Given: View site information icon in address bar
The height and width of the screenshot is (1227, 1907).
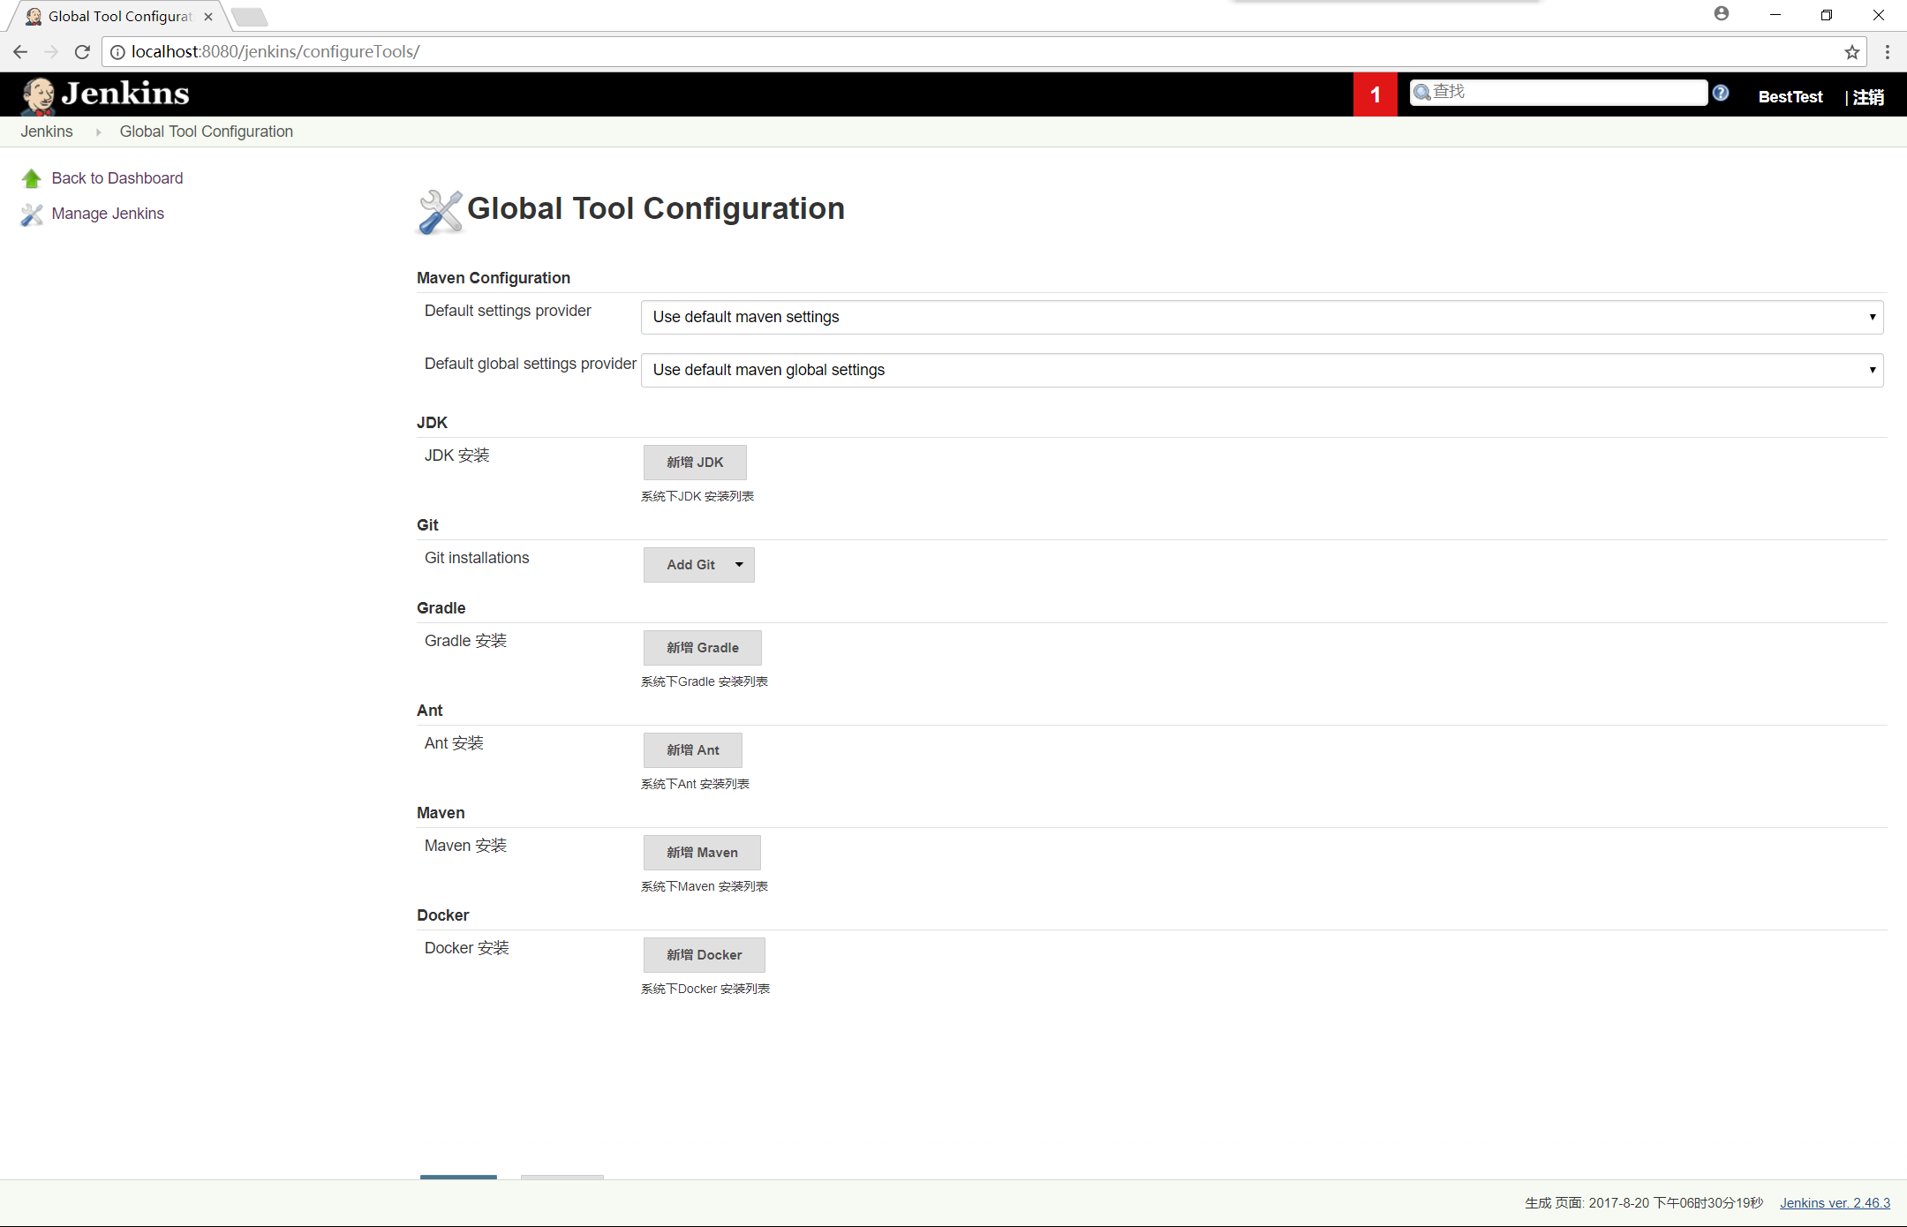Looking at the screenshot, I should [x=117, y=52].
